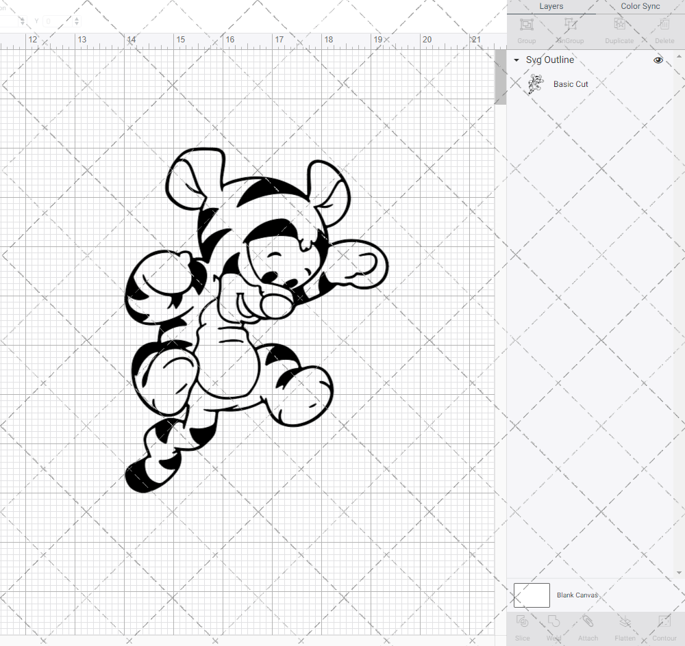Open the Color Sync tab
Screen dimensions: 685x646
tap(640, 7)
